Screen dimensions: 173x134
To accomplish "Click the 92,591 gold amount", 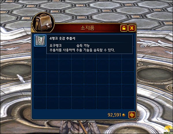I will tap(114, 115).
